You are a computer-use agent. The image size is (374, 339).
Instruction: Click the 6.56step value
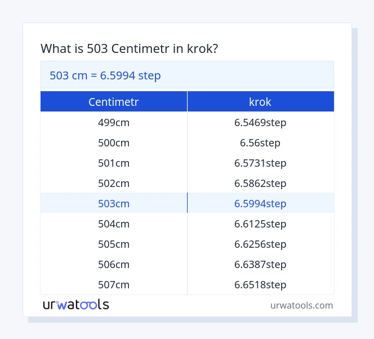point(260,142)
